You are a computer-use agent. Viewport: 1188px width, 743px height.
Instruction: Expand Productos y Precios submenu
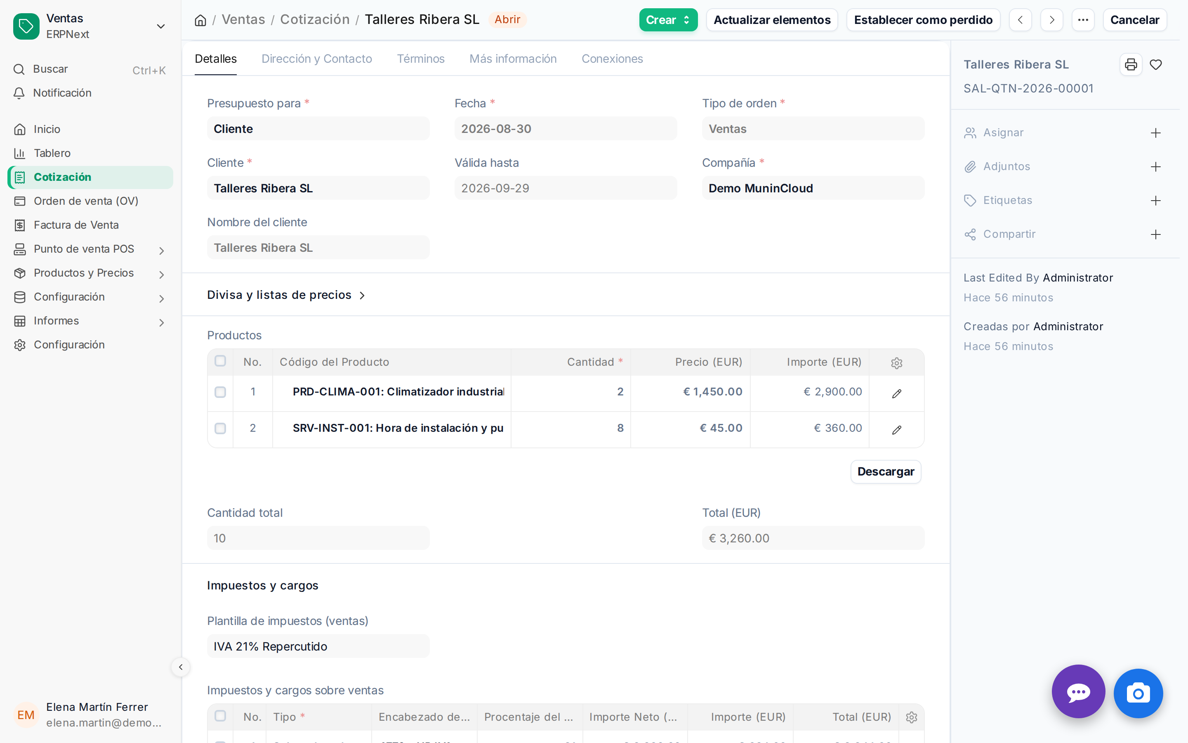[x=162, y=274]
